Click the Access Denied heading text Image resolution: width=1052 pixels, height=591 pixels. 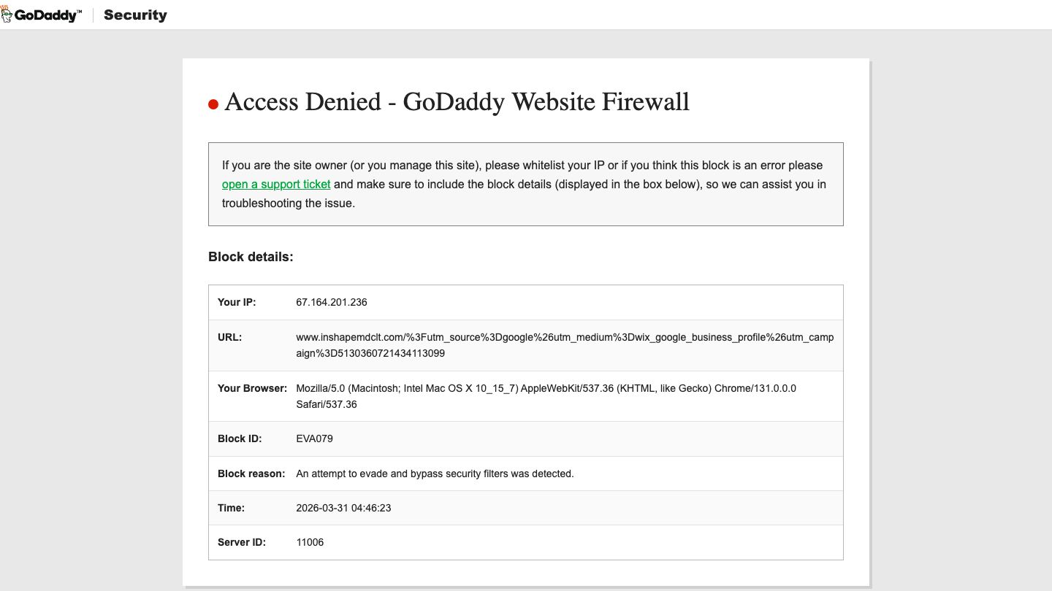[x=457, y=101]
